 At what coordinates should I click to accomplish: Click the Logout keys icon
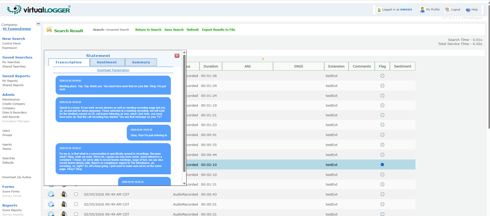click(447, 10)
